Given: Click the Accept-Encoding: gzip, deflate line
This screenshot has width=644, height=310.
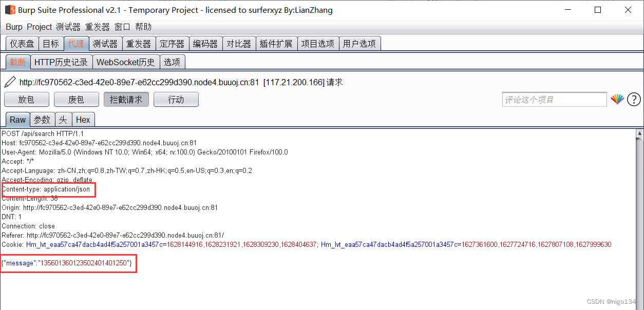Looking at the screenshot, I should (47, 180).
